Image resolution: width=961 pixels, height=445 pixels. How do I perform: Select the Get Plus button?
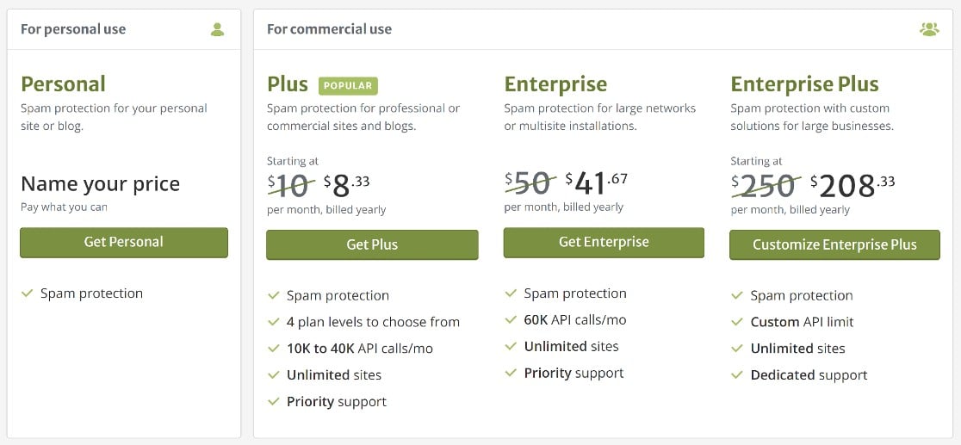pos(372,245)
